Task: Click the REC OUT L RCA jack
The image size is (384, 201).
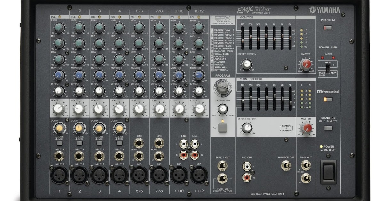Action: (246, 166)
